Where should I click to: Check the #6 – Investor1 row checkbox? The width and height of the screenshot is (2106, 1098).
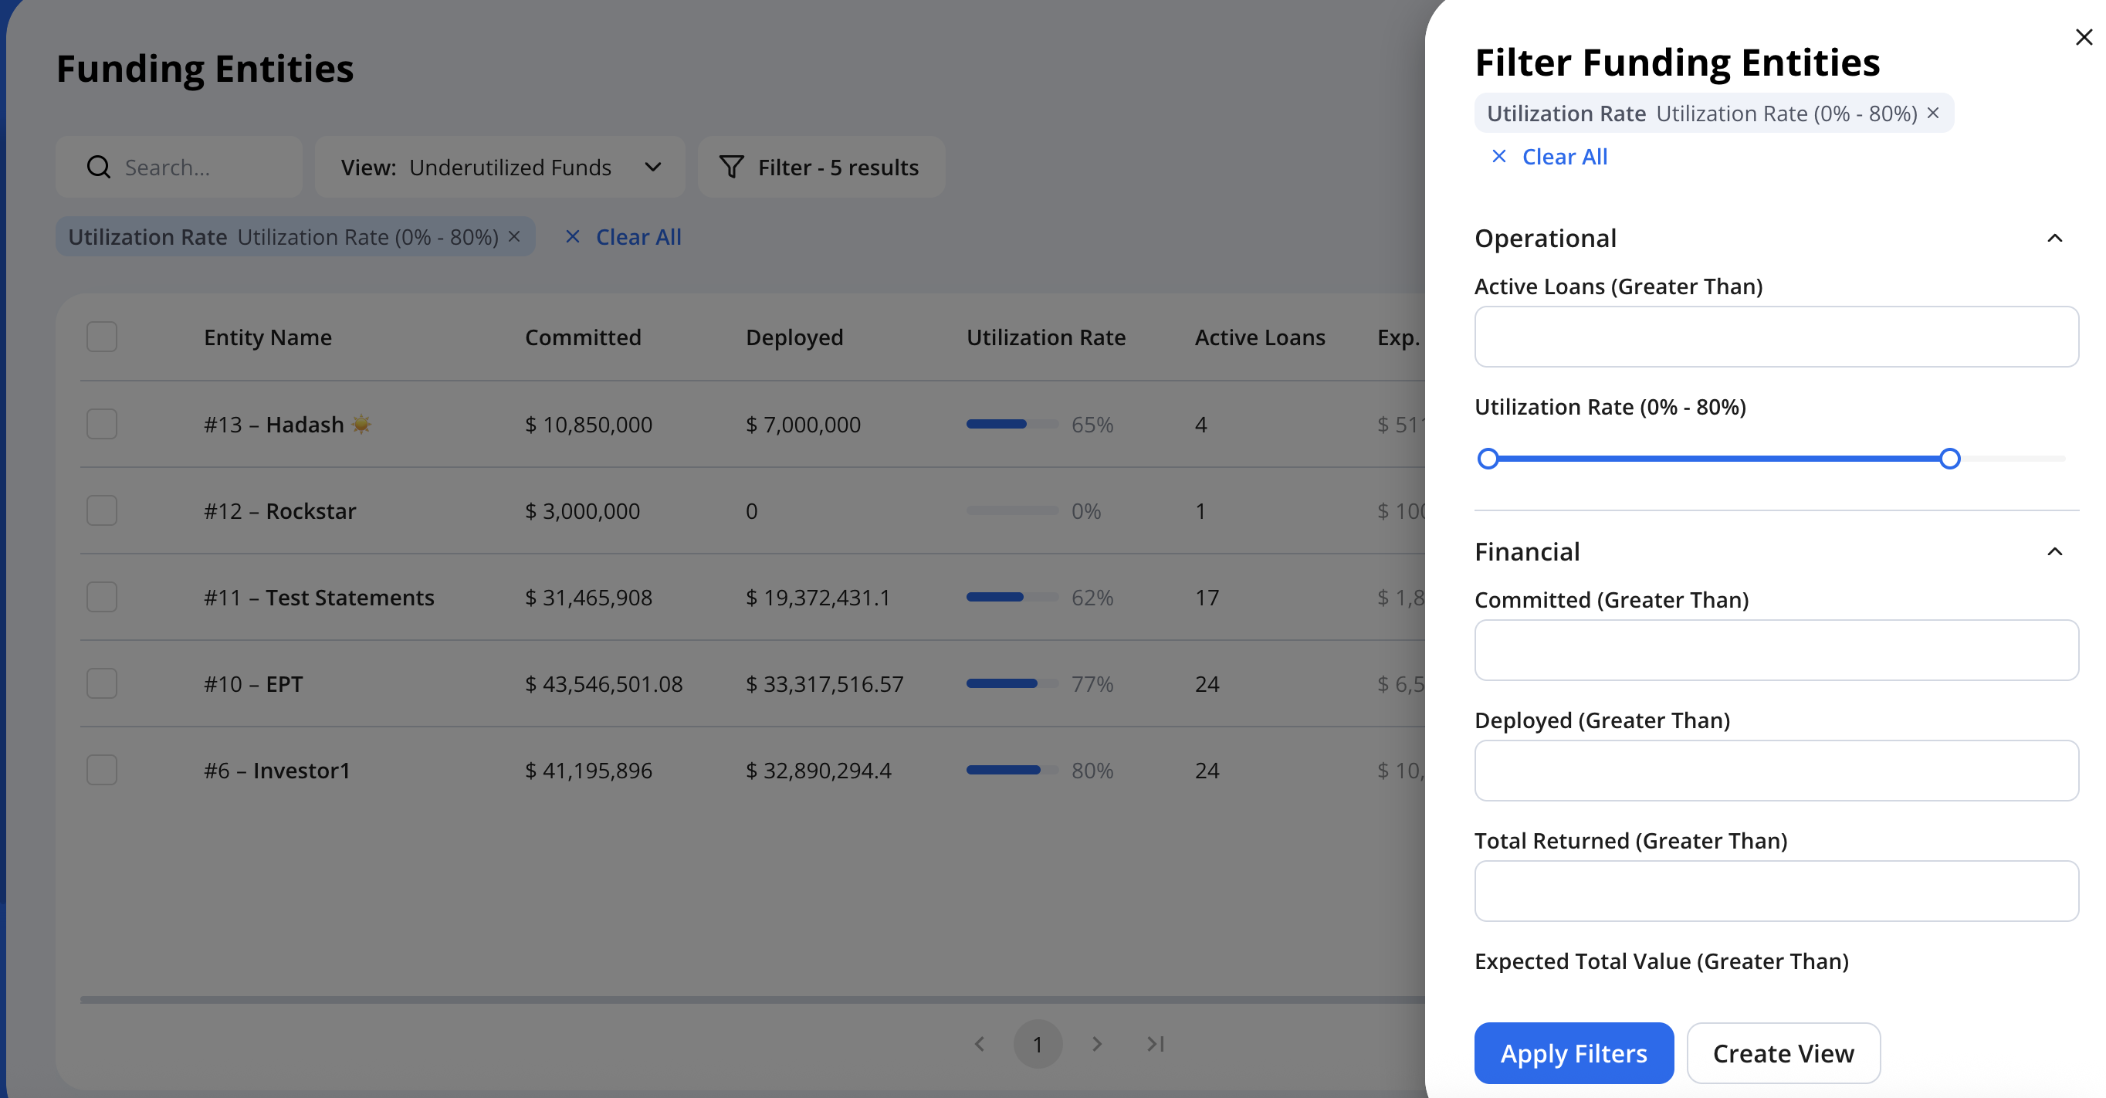pyautogui.click(x=102, y=770)
